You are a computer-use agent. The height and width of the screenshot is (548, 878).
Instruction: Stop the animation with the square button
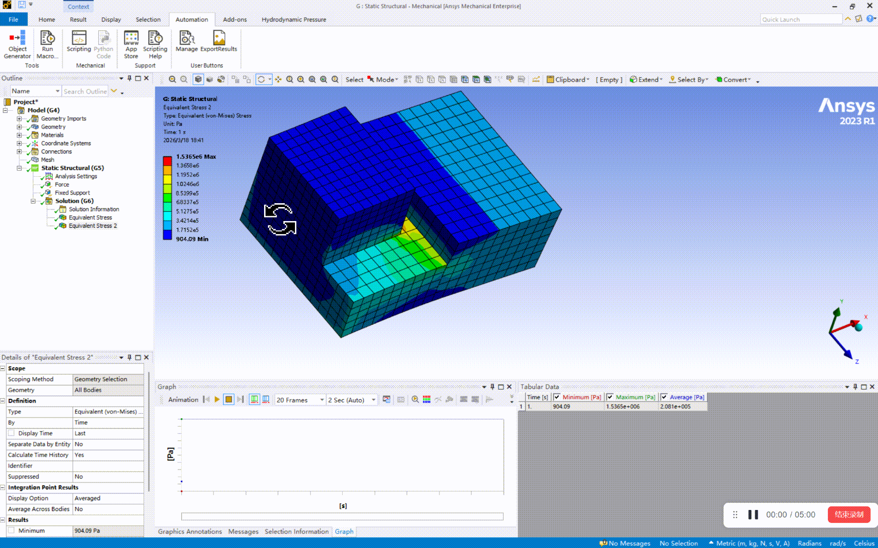pos(229,400)
